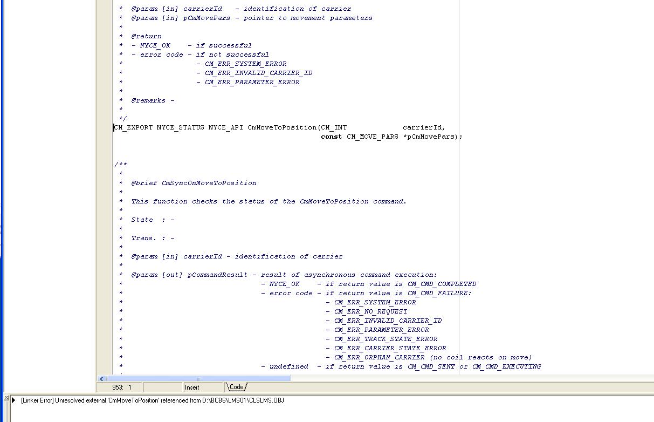Close the message pane with the x button
Screen dimensions: 654x422
click(x=6, y=399)
